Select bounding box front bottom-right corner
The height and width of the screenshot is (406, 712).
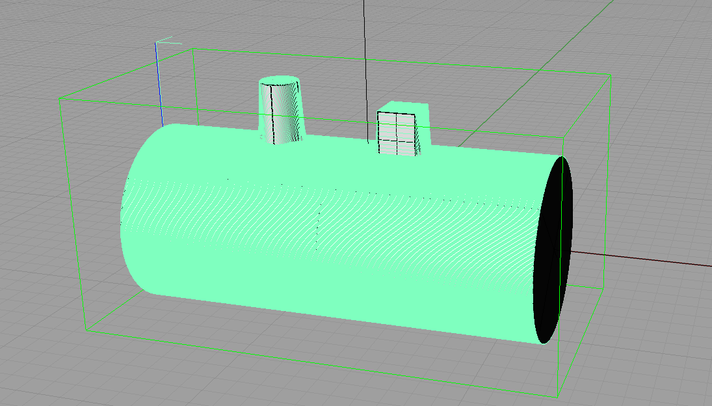point(558,397)
